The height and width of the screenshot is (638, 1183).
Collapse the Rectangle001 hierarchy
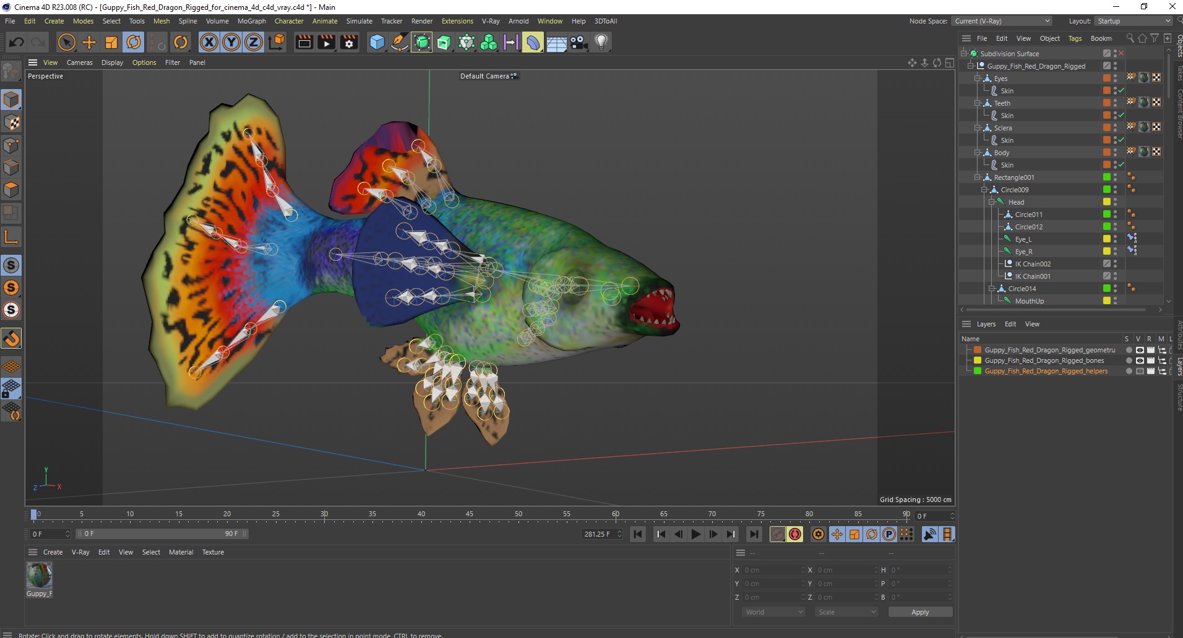977,177
